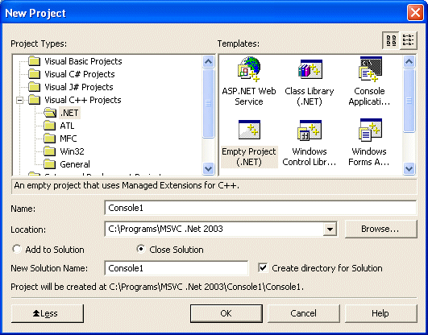Select the Empty Project (.NET) template icon
This screenshot has width=428, height=335.
tap(249, 130)
